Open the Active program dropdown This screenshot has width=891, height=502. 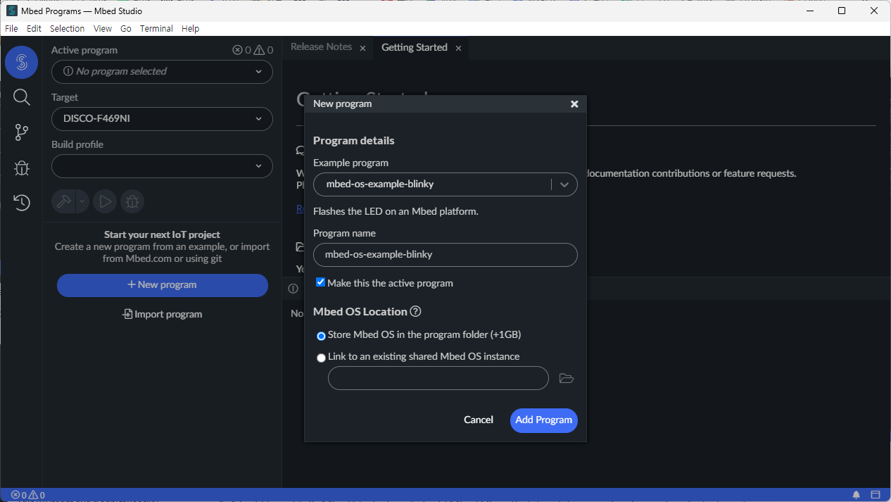(162, 71)
